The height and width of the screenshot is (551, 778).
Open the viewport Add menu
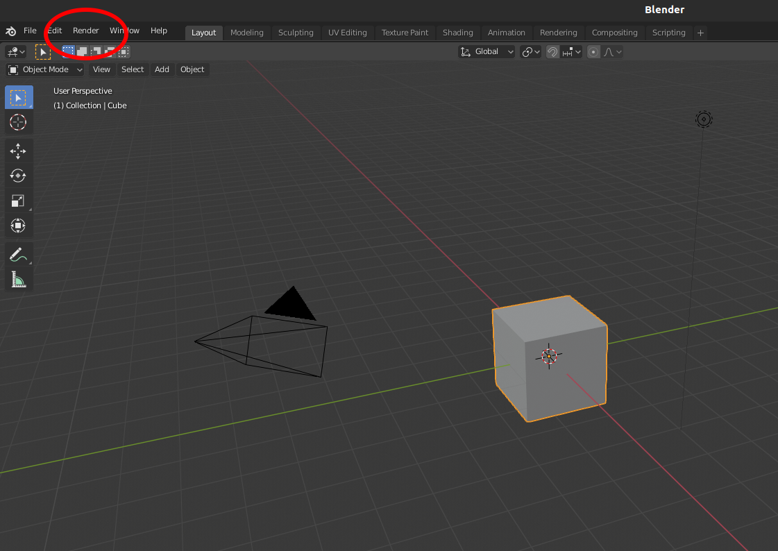162,69
